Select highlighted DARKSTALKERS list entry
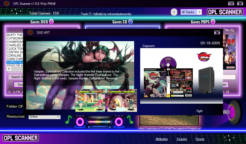This screenshot has height=144, width=246. click(15, 63)
